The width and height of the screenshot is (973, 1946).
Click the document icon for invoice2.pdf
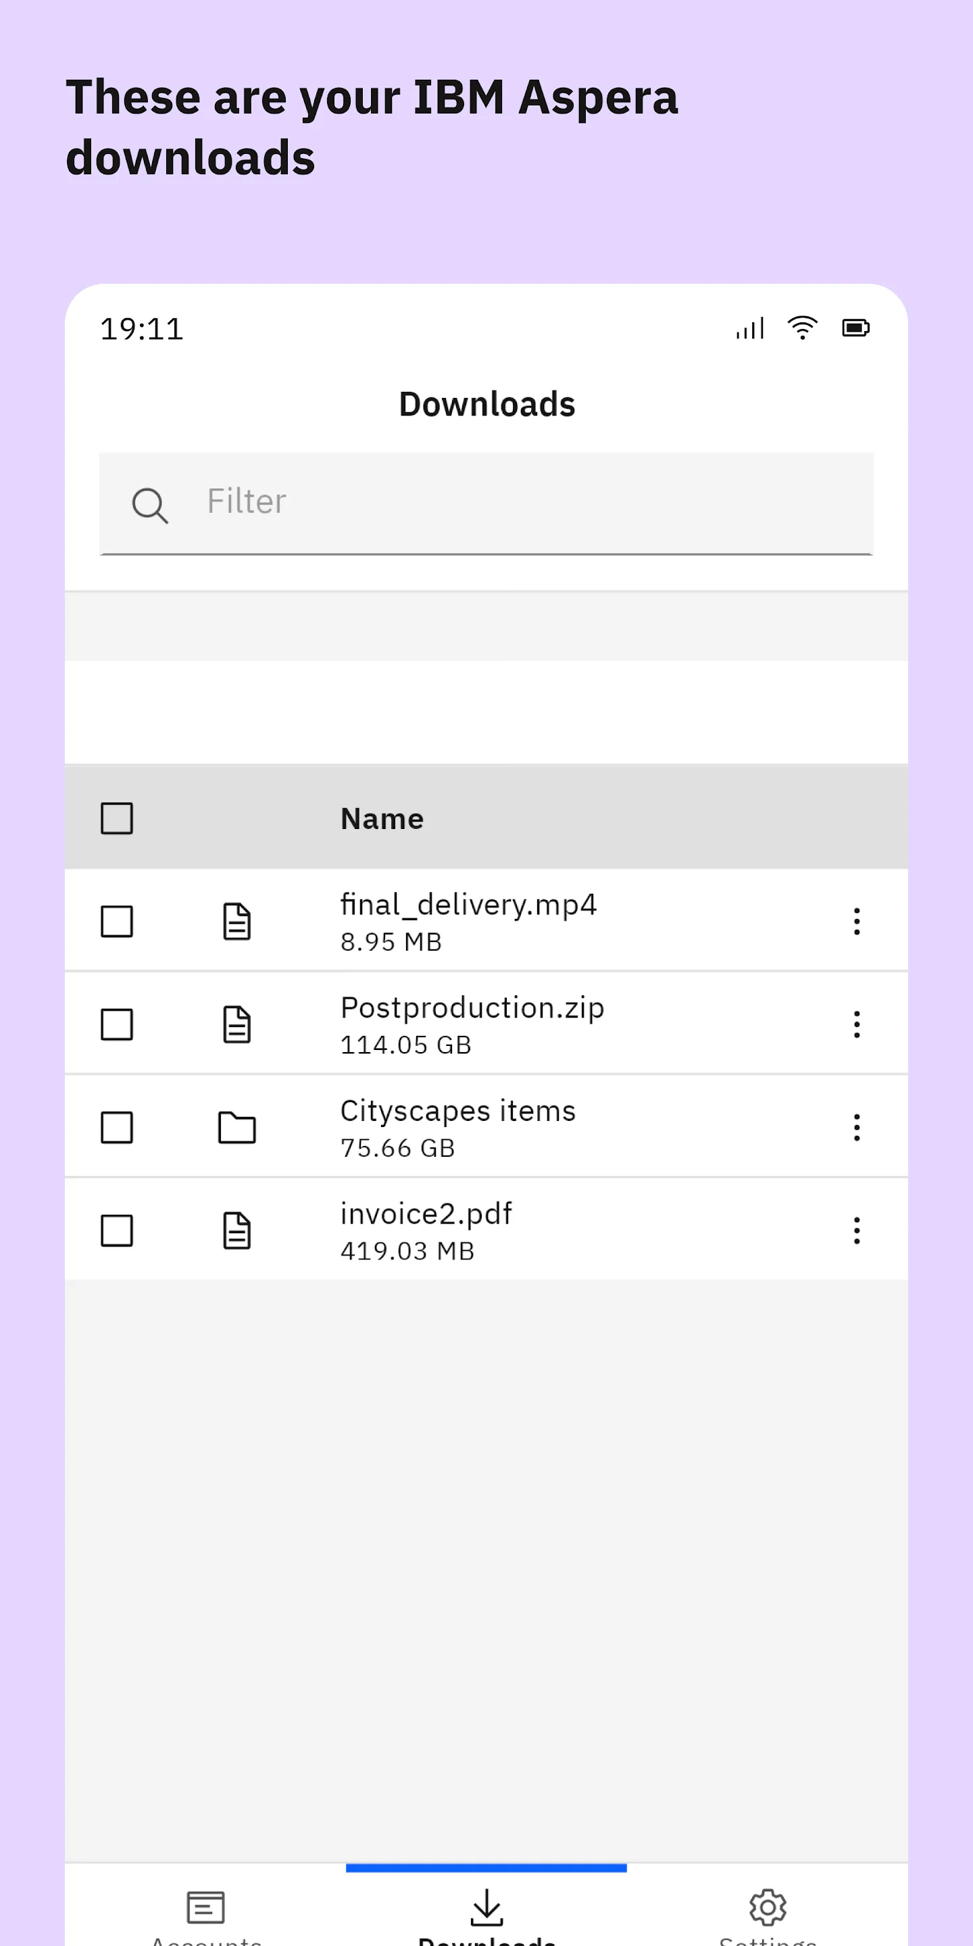pyautogui.click(x=237, y=1230)
